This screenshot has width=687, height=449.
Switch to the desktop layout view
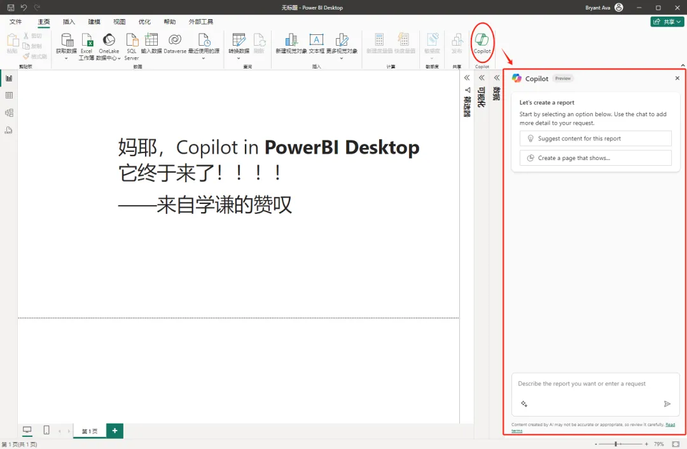click(x=27, y=430)
